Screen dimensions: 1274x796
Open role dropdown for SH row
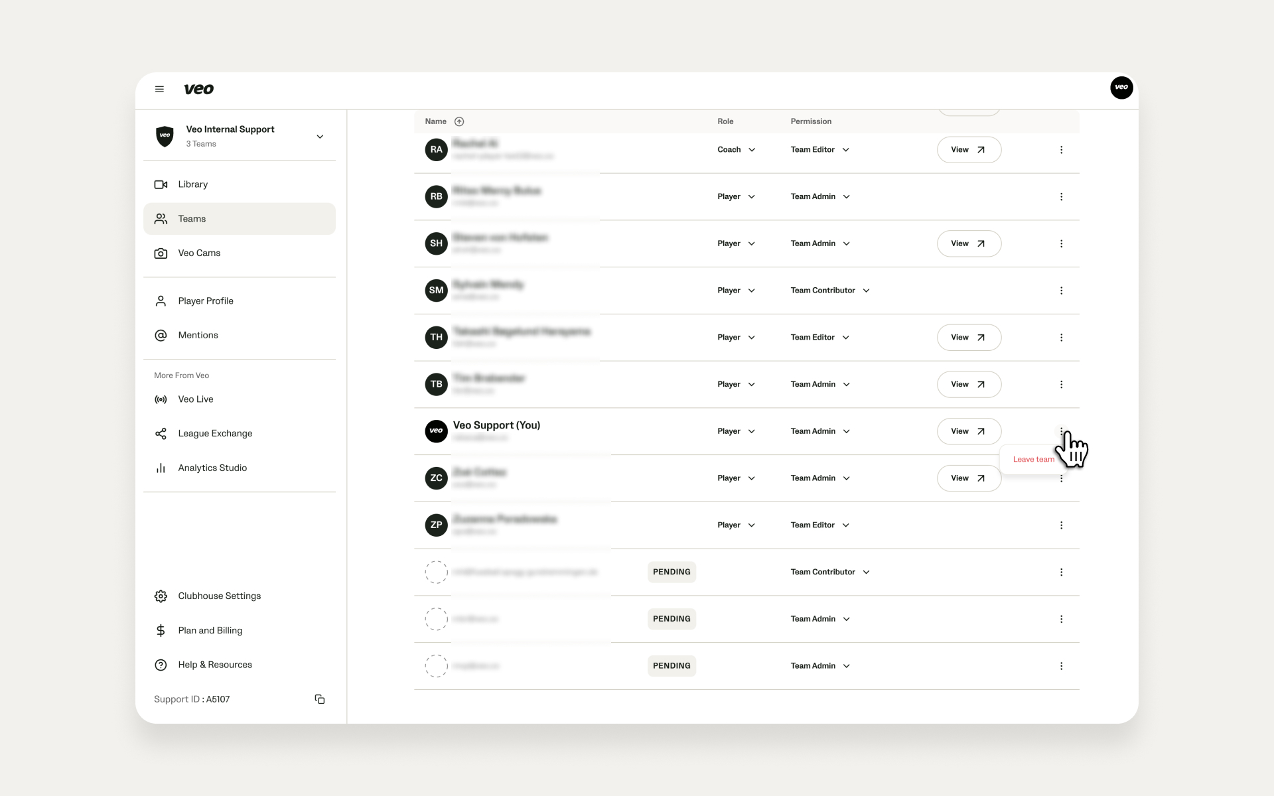coord(737,244)
